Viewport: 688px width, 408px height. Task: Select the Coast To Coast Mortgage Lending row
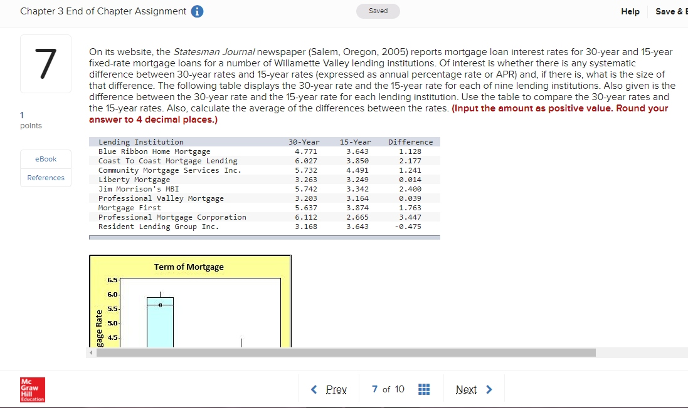265,161
